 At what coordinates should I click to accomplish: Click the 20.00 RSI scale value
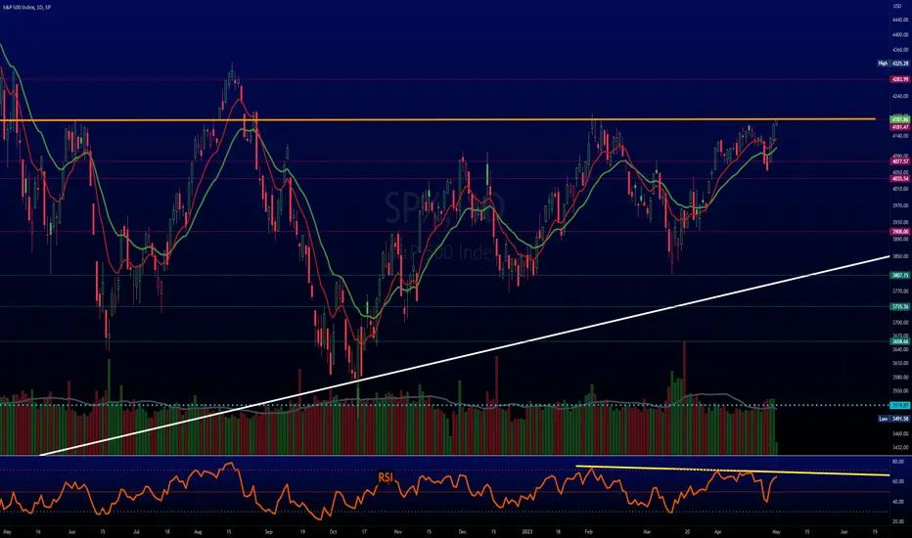point(898,521)
